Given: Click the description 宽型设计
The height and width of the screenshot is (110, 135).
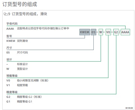Looking at the screenshot, I should (x=22, y=69).
